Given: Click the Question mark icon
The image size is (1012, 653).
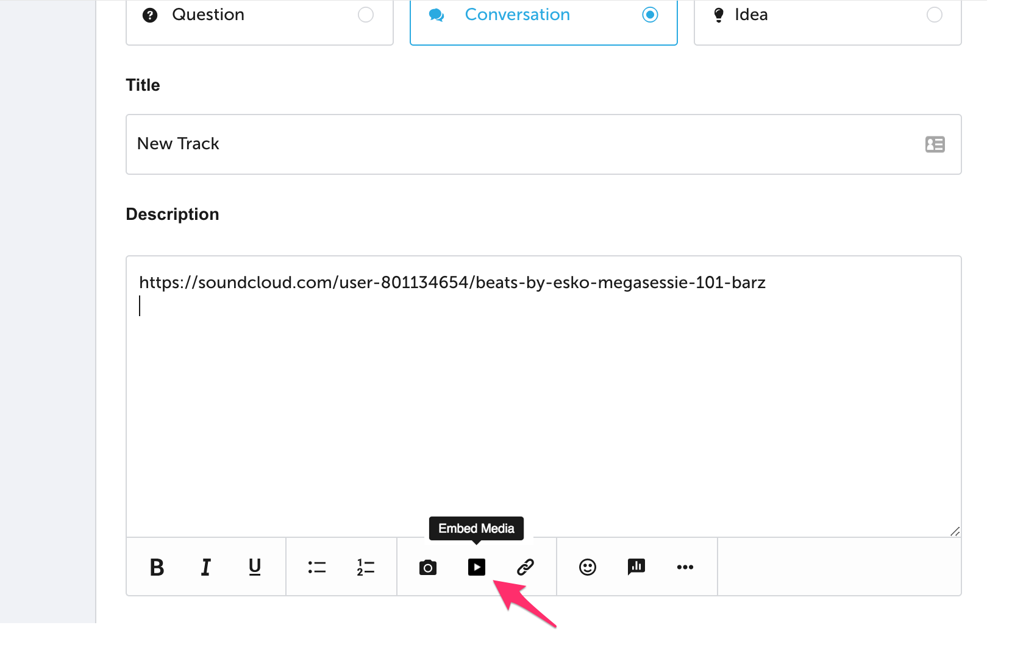Looking at the screenshot, I should 150,15.
